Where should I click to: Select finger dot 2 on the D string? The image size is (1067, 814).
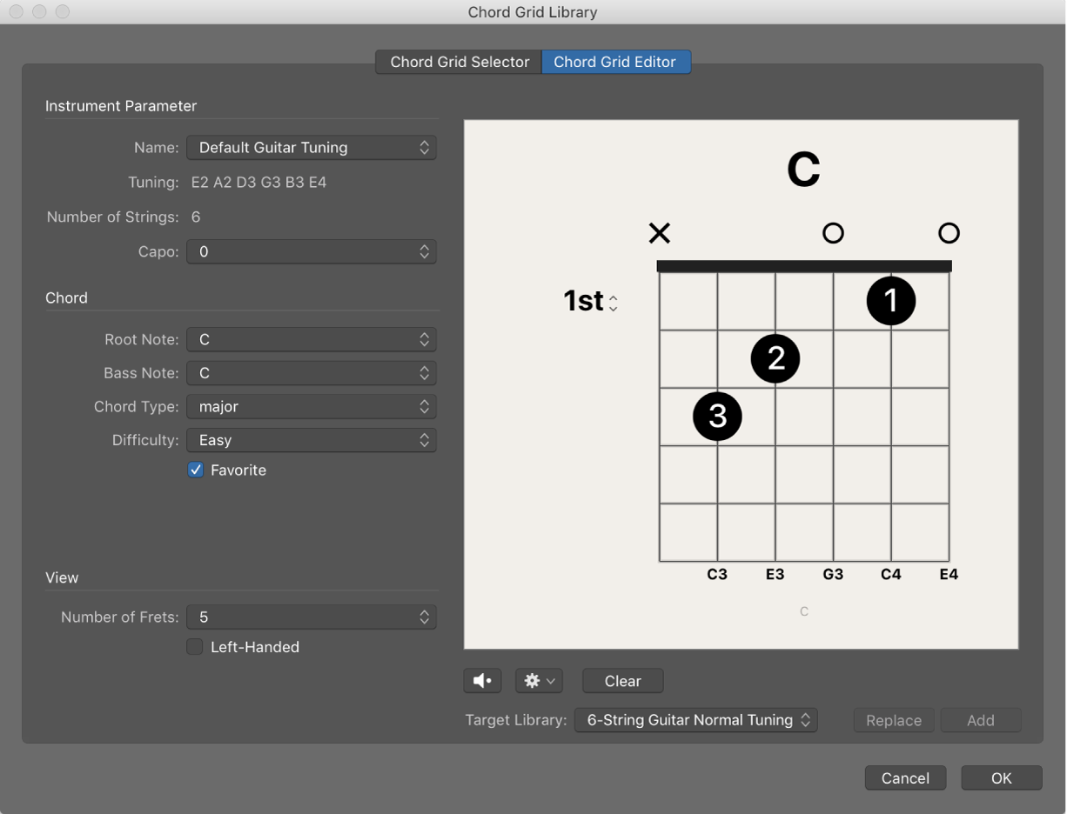tap(775, 358)
